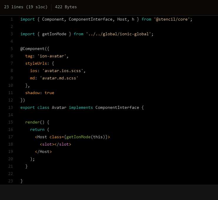This screenshot has height=200, width=218.
Task: Click the render method name
Action: (x=32, y=122)
